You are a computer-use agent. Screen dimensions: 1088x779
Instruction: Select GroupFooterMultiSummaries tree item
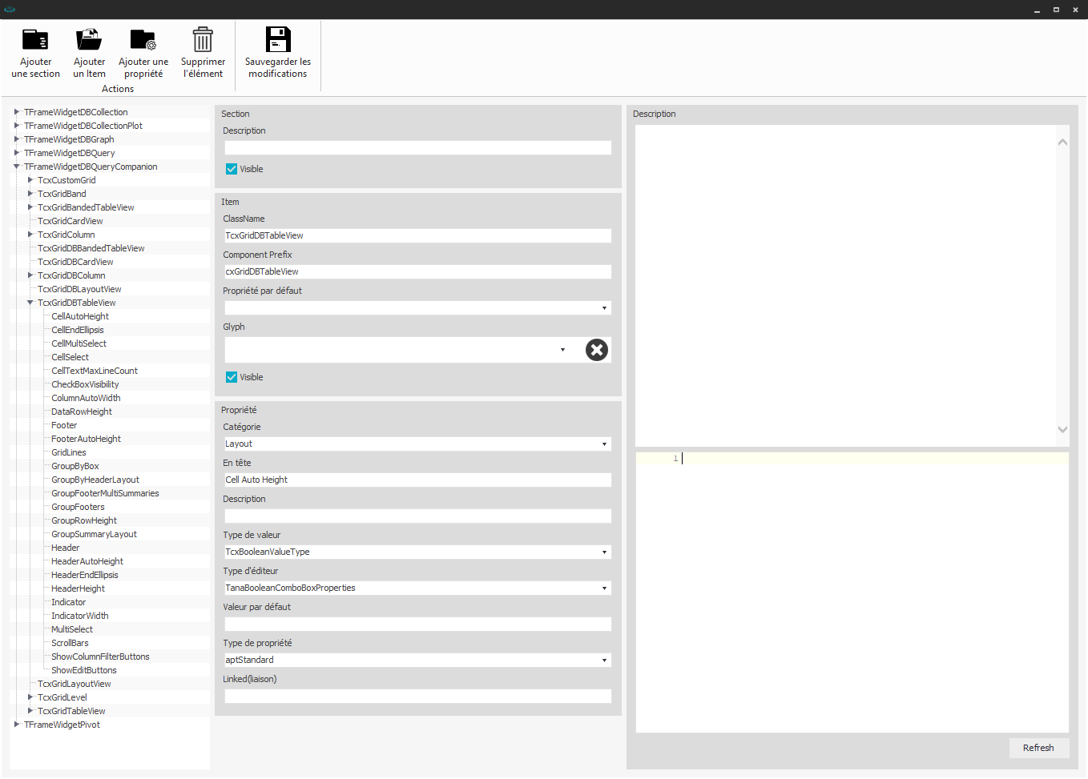pos(105,493)
